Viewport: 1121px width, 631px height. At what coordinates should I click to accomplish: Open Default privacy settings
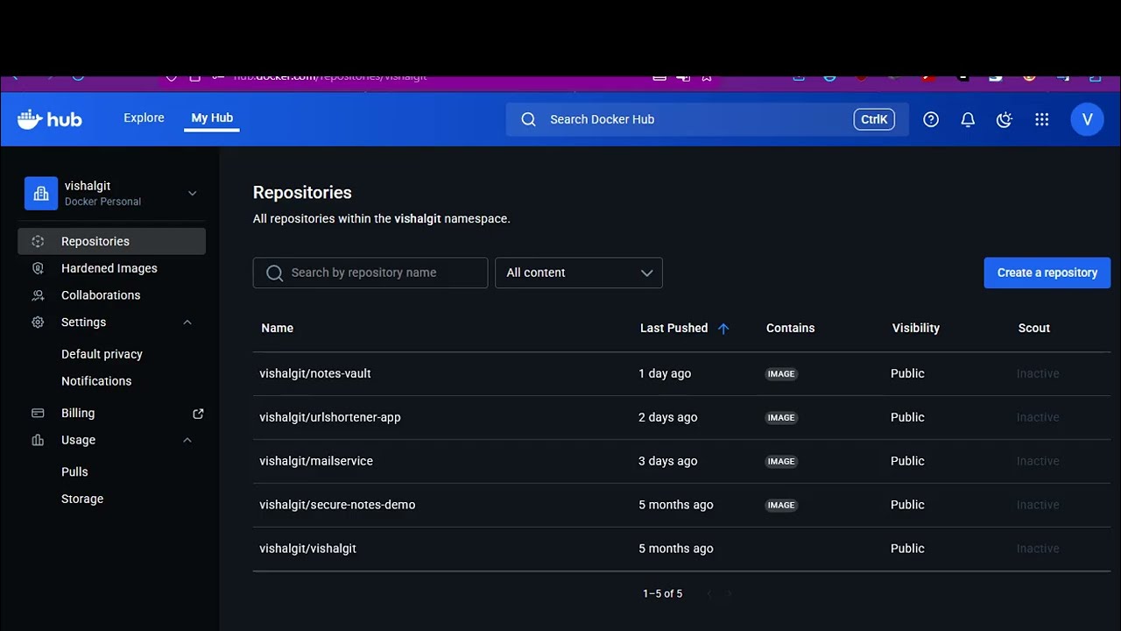click(x=102, y=354)
